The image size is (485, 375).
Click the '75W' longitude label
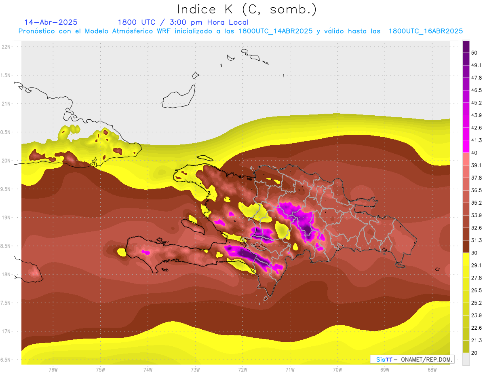(101, 369)
